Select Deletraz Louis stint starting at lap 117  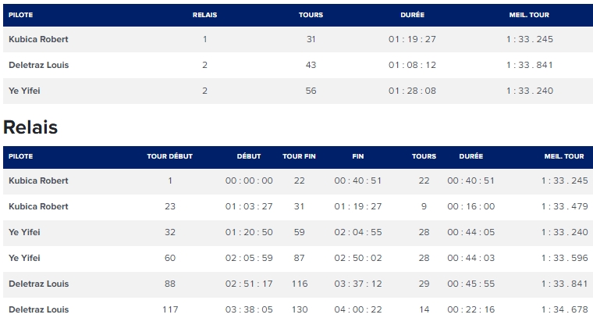[298, 308]
